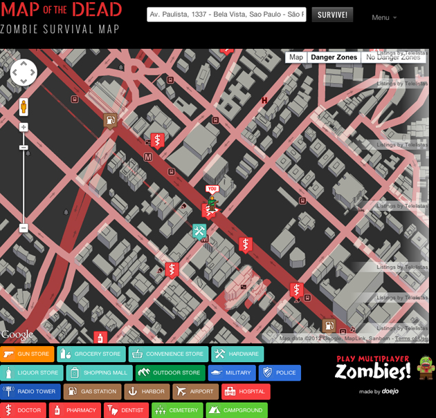Click the doctor marker beside the metro M symbol
The width and height of the screenshot is (436, 418).
click(x=157, y=141)
